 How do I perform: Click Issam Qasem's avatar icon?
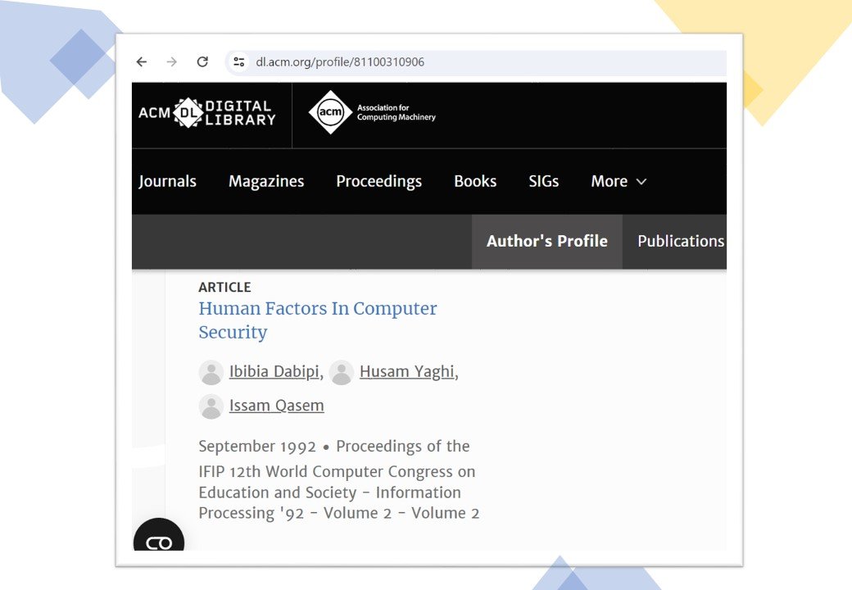click(x=211, y=406)
